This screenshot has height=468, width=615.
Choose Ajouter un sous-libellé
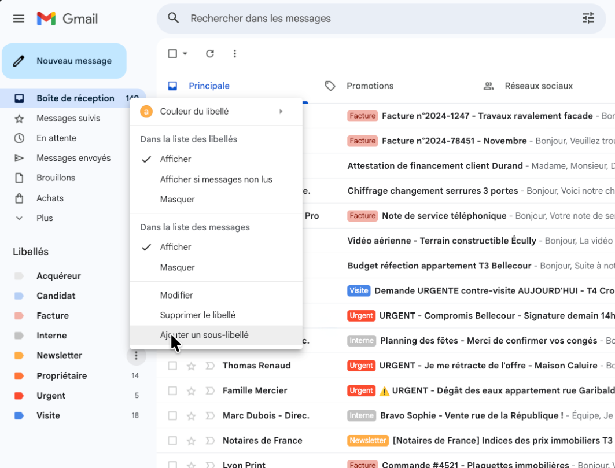click(204, 335)
